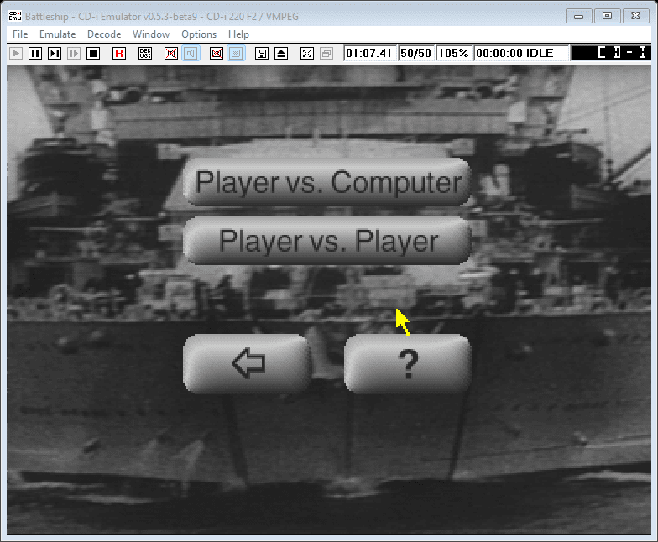Stop emulation with the stop button
Screen dimensions: 658x542
[93, 53]
